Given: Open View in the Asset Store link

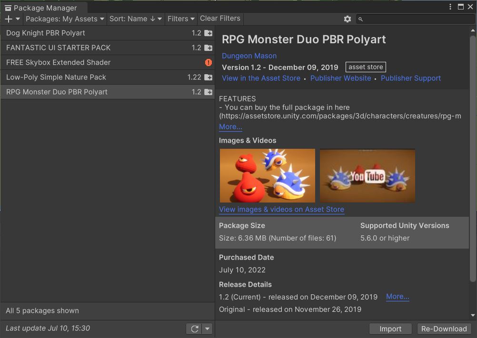Looking at the screenshot, I should pos(261,78).
